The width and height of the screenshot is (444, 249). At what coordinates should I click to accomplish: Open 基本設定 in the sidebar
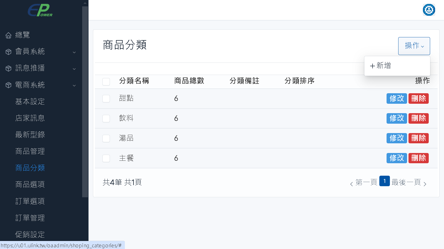click(x=30, y=102)
